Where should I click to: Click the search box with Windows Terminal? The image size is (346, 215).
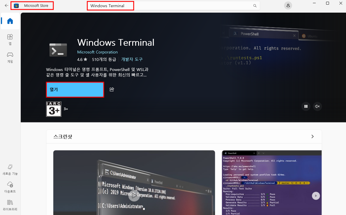pos(173,6)
